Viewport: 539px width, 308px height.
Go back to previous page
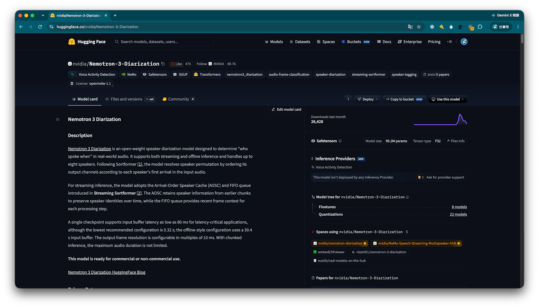click(21, 27)
